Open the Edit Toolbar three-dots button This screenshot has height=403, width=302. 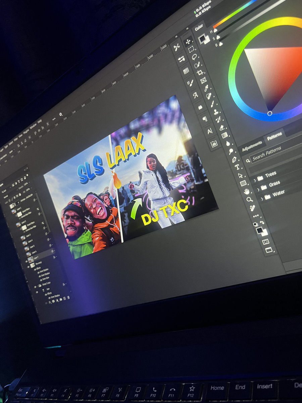[256, 216]
